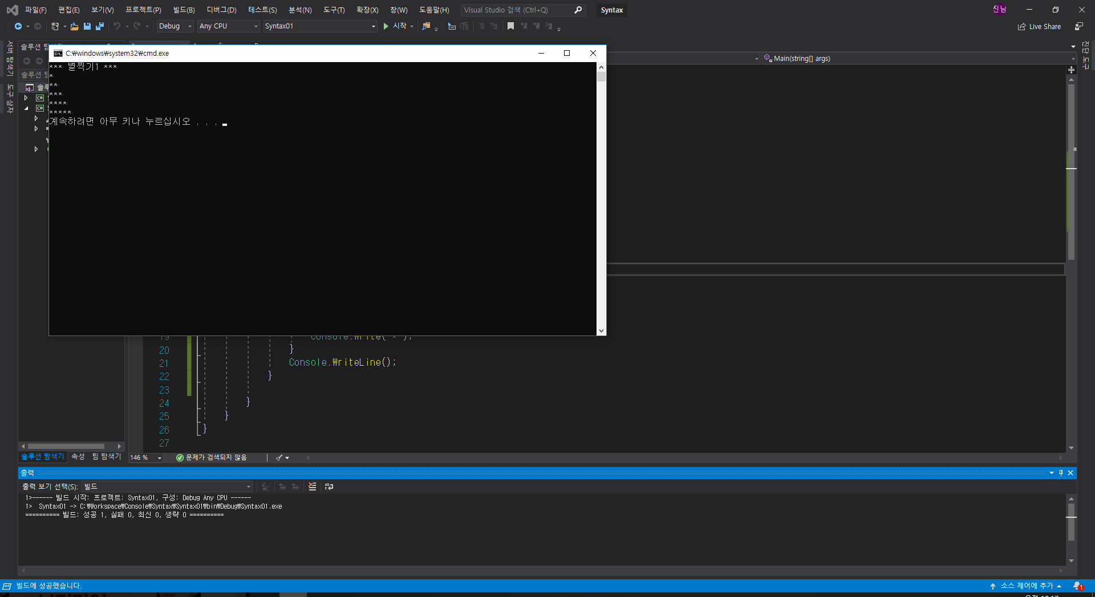
Task: Open the Any CPU platform dropdown
Action: pos(228,26)
